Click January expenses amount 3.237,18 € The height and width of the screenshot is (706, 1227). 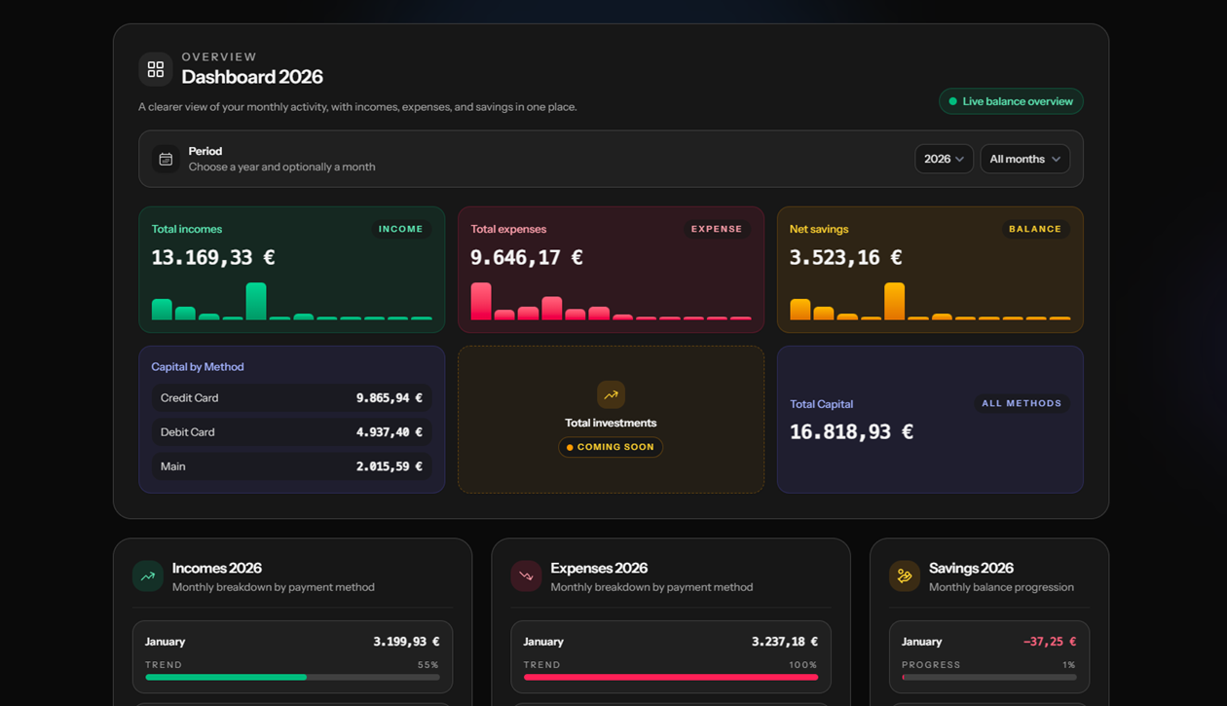coord(785,642)
